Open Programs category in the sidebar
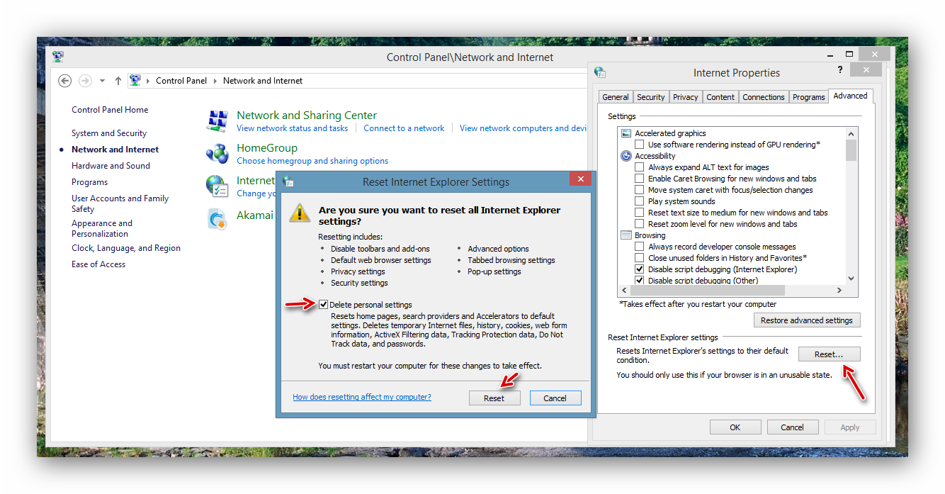The width and height of the screenshot is (945, 494). (x=89, y=182)
